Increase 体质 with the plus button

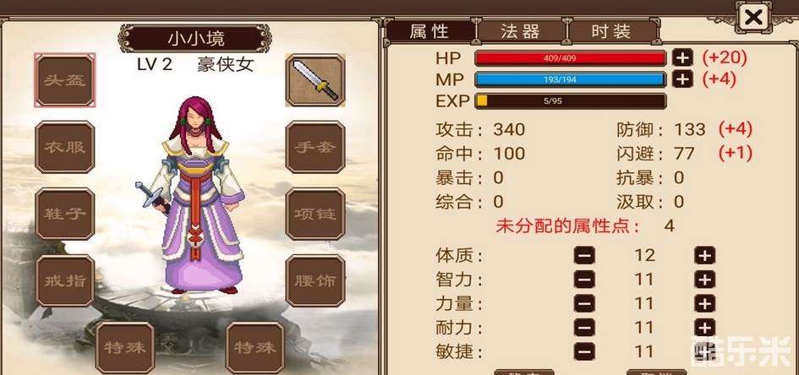[705, 255]
